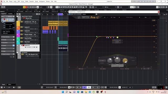
Task: Toggle global Solo S button in toolbar
Action: pyautogui.click(x=26, y=7)
